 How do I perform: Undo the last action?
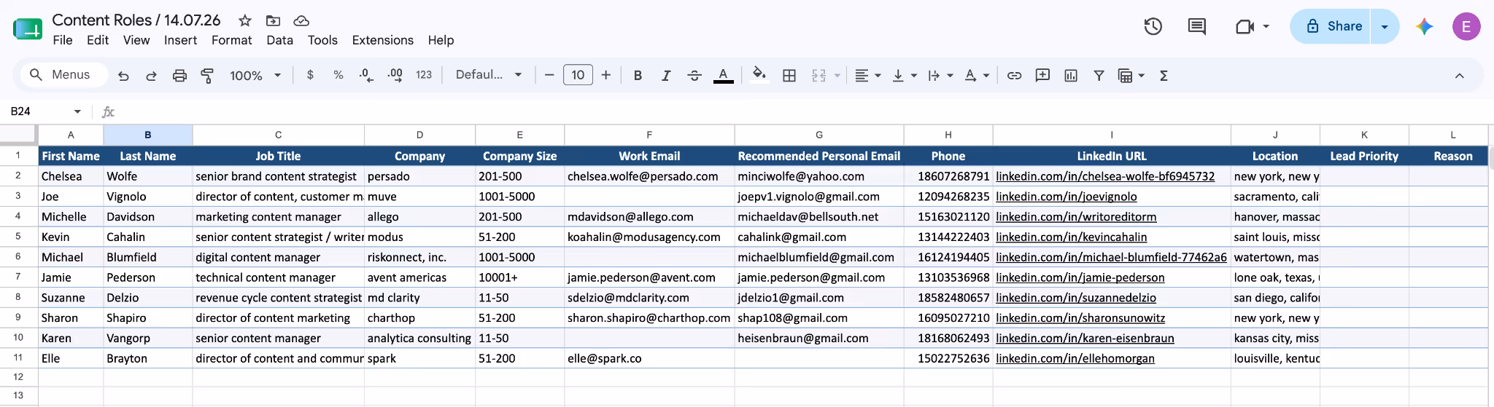(x=123, y=75)
